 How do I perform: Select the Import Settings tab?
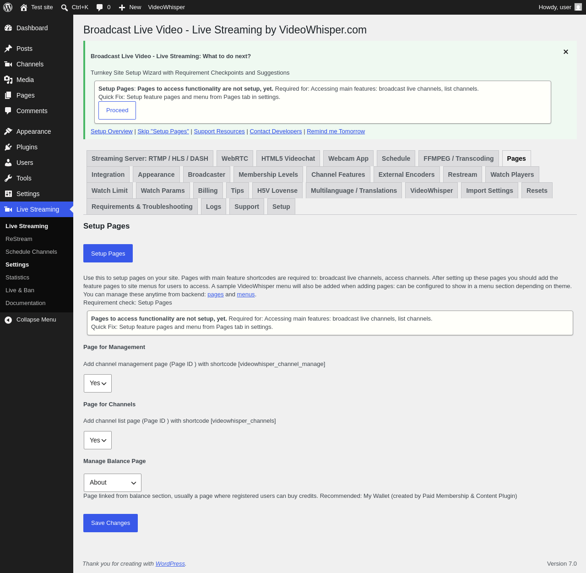(x=490, y=191)
